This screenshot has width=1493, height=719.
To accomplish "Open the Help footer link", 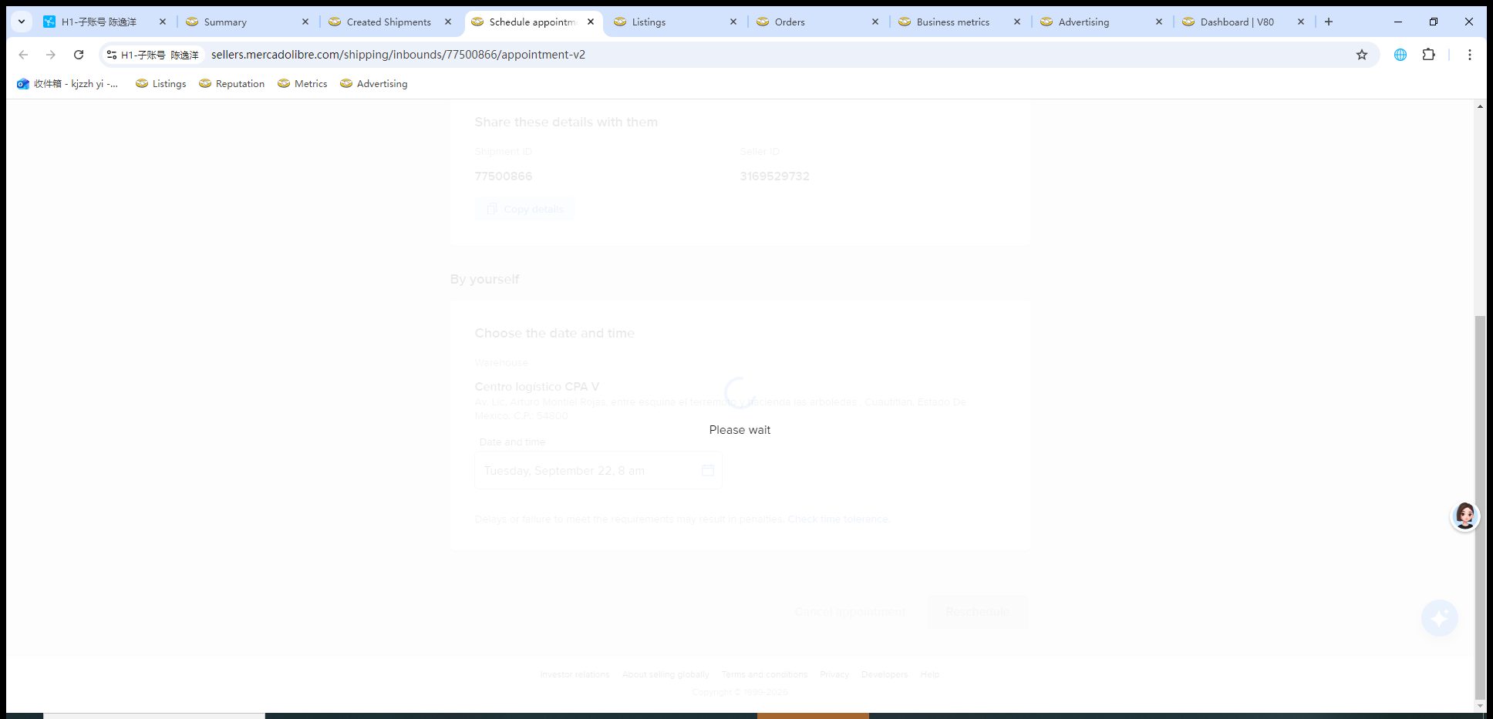I will (929, 674).
